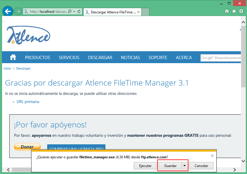Click the heading 'Gracias por descargar Atlence FileTime Manager 3.1'
The width and height of the screenshot is (247, 174).
(97, 83)
